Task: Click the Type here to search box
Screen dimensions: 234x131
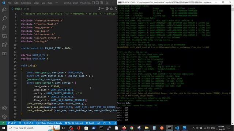Action: coord(34,128)
